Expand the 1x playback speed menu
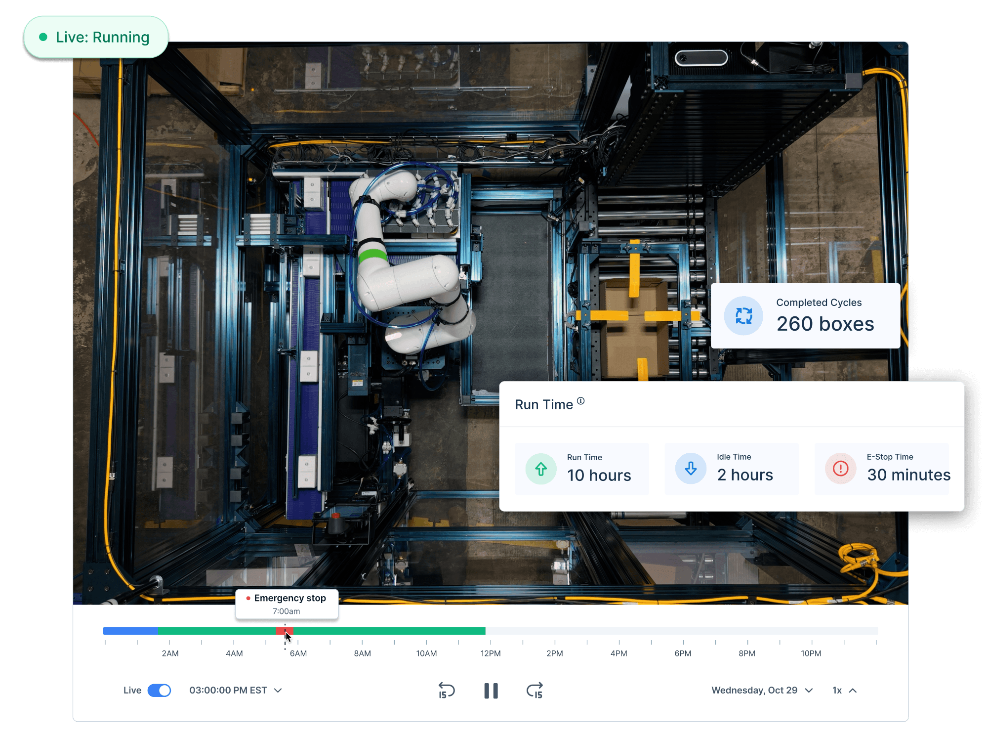988x738 pixels. tap(844, 690)
